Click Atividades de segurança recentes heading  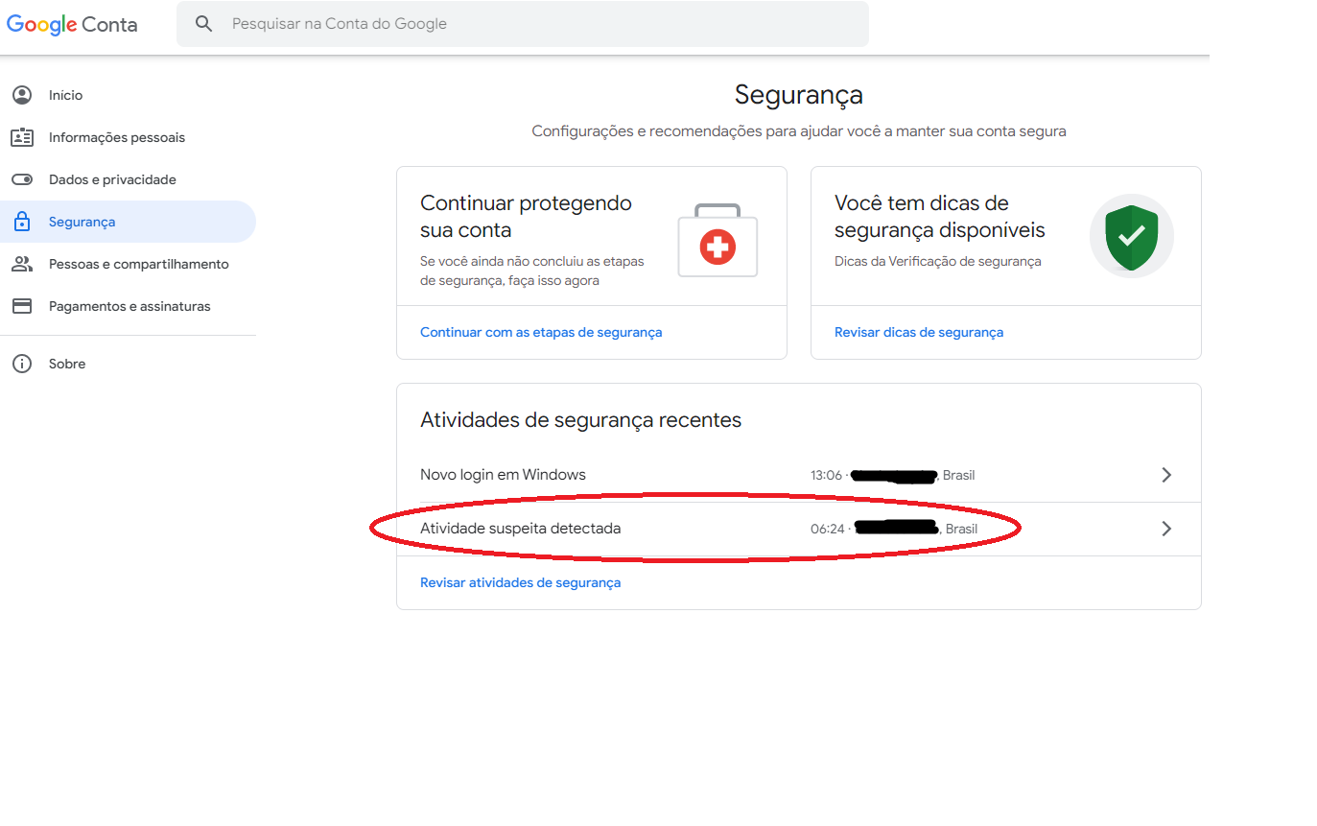point(580,420)
